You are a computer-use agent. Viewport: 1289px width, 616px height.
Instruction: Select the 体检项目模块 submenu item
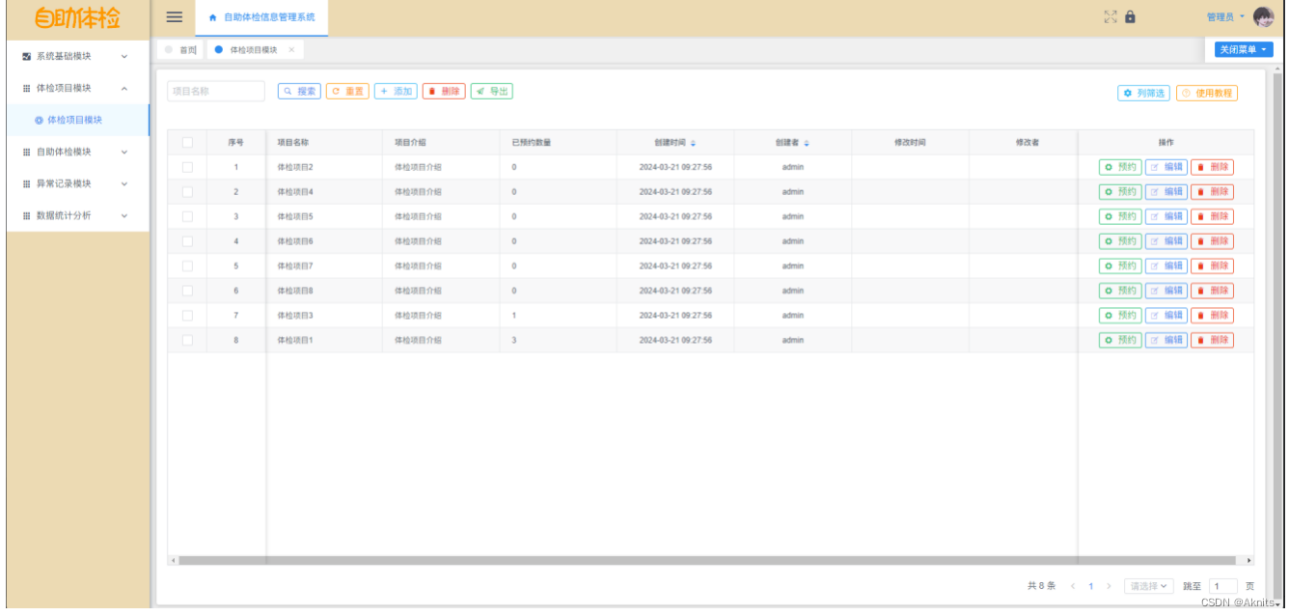[77, 120]
